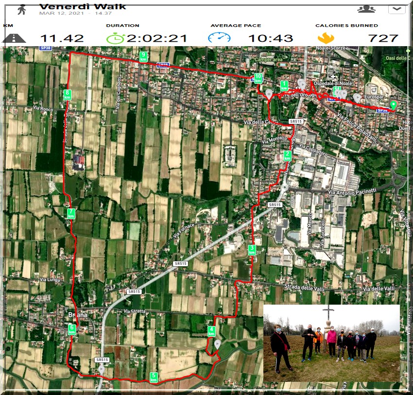Select the 1 km route marker

[x=284, y=86]
